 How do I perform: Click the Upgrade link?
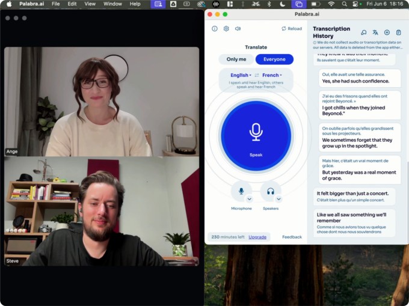click(x=257, y=237)
